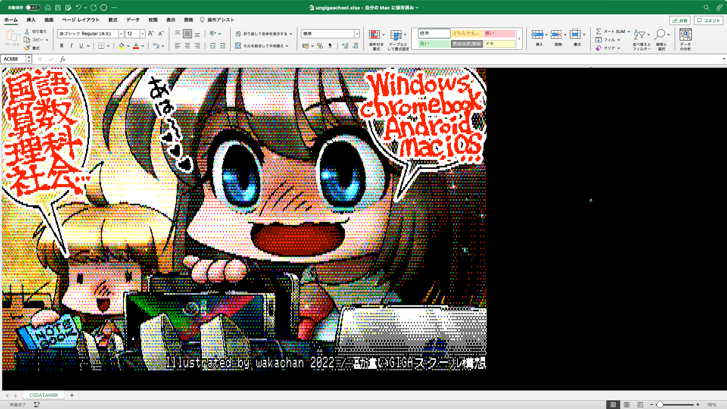The width and height of the screenshot is (727, 409).
Task: Switch to Normal view in status bar
Action: coord(613,405)
